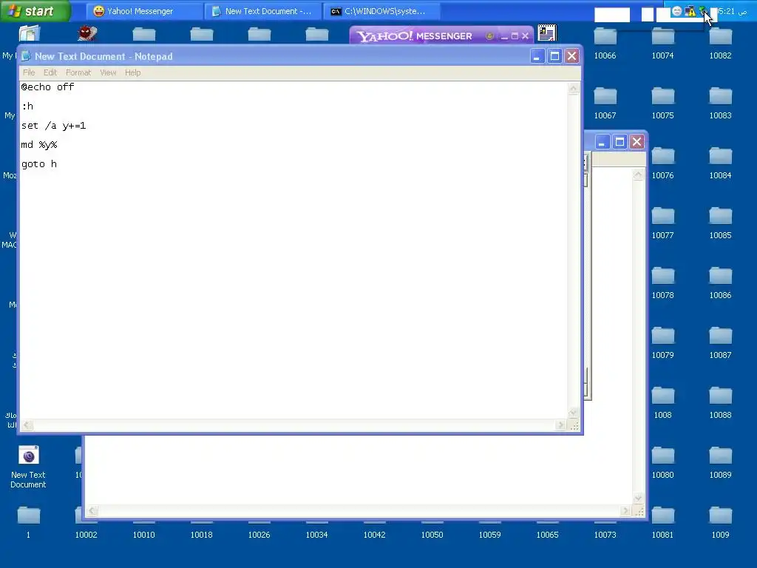Select the folder named 1

coord(29,523)
